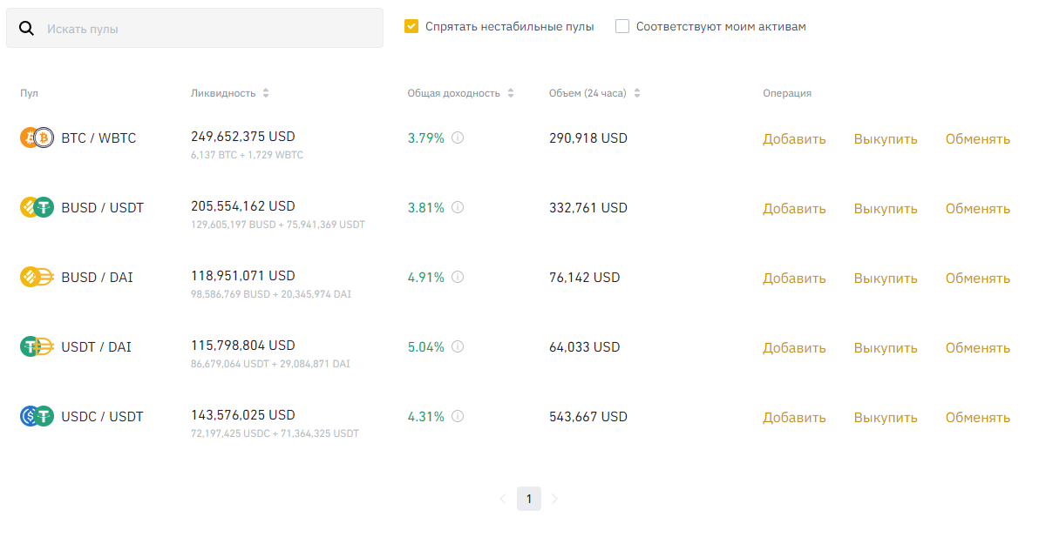Image resolution: width=1046 pixels, height=544 pixels.
Task: Go to next page arrow
Action: tap(554, 499)
